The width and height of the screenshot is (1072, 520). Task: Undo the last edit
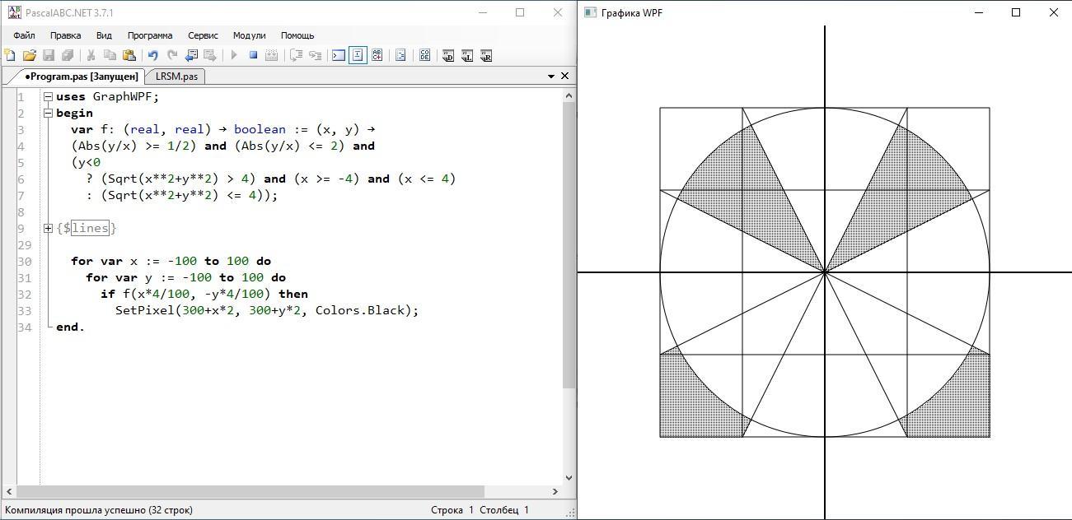tap(152, 55)
